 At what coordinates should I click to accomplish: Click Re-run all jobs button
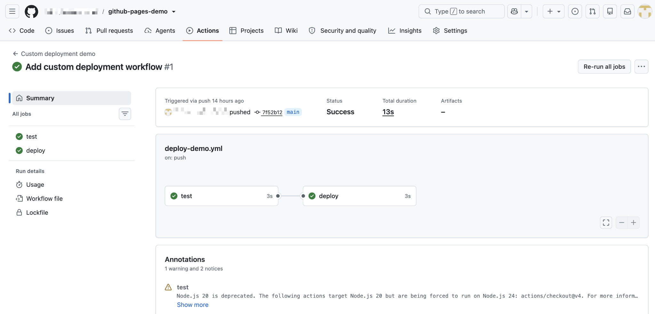[x=604, y=67]
